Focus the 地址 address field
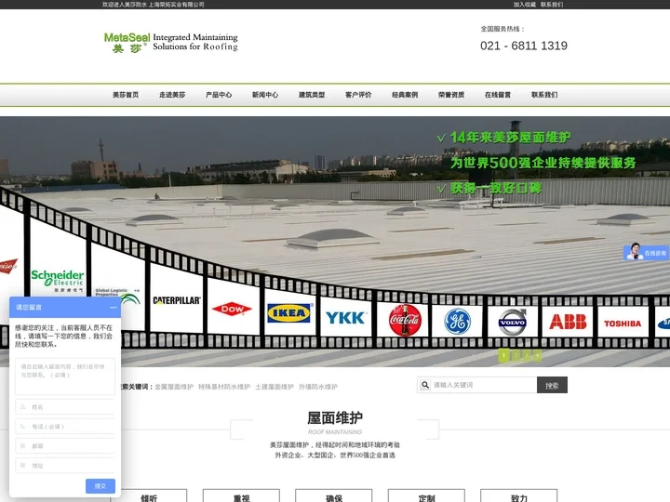 (65, 466)
